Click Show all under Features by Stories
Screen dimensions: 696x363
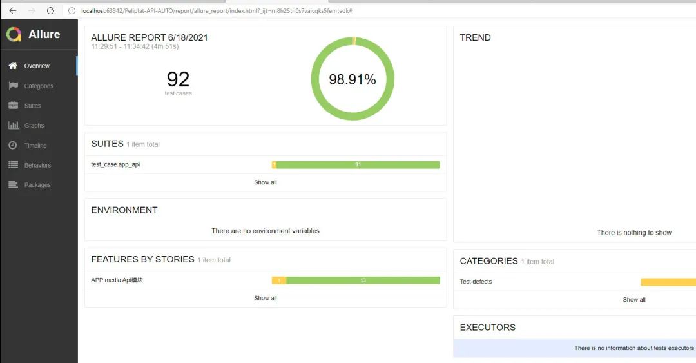[x=266, y=298]
